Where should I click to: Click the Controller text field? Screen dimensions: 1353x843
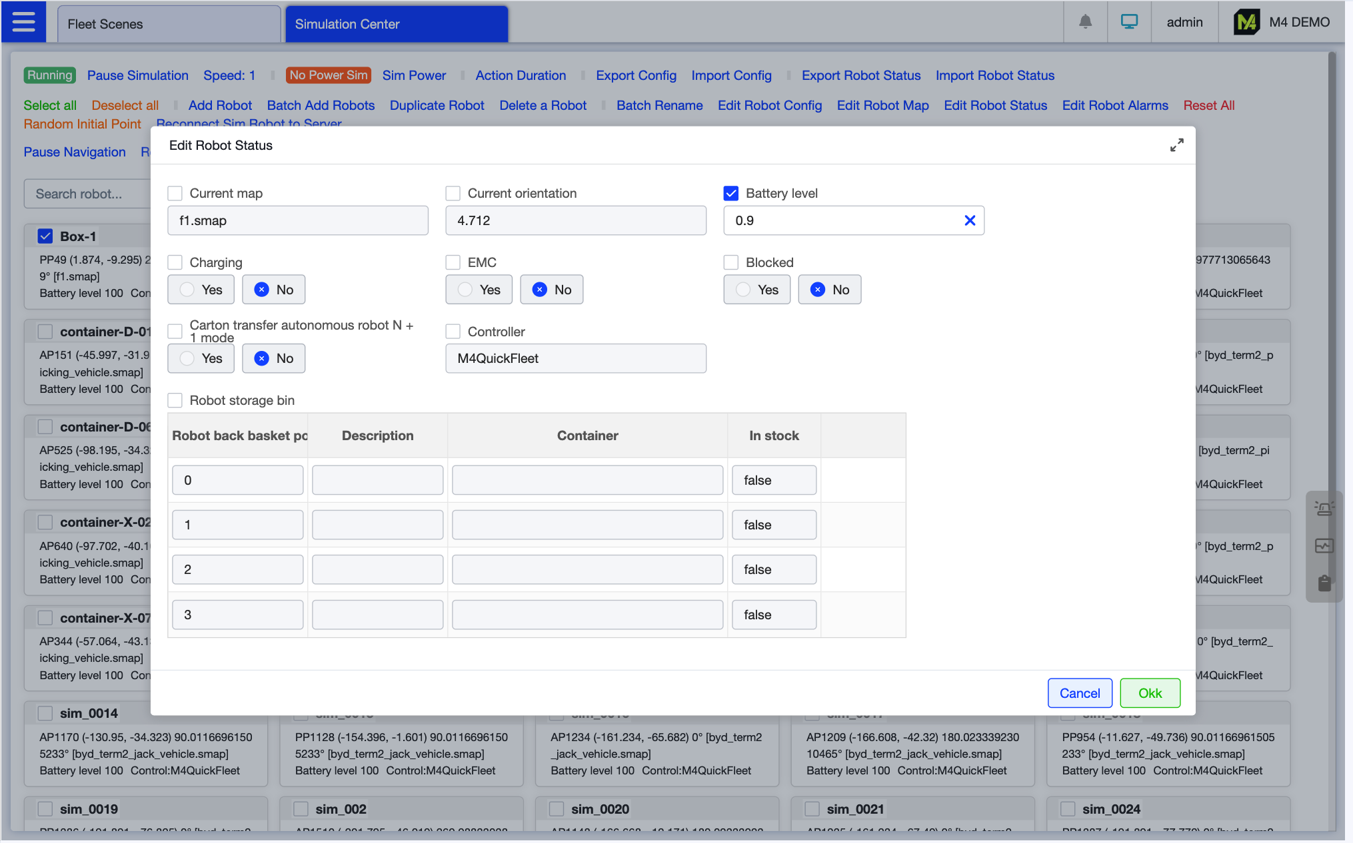coord(575,358)
